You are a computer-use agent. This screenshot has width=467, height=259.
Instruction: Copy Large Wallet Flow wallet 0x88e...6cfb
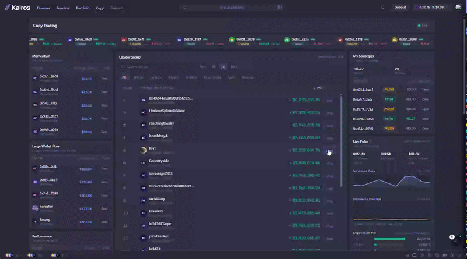coord(104,169)
